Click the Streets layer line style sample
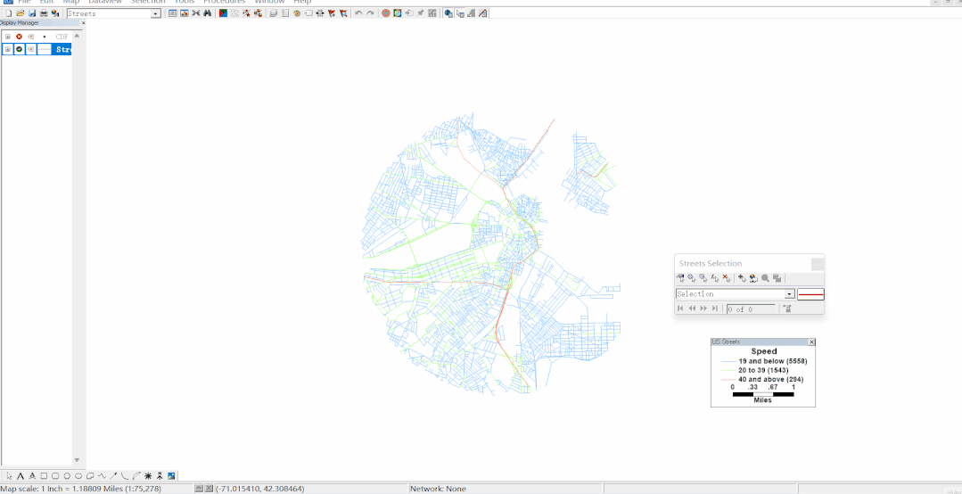This screenshot has height=494, width=962. pos(45,50)
